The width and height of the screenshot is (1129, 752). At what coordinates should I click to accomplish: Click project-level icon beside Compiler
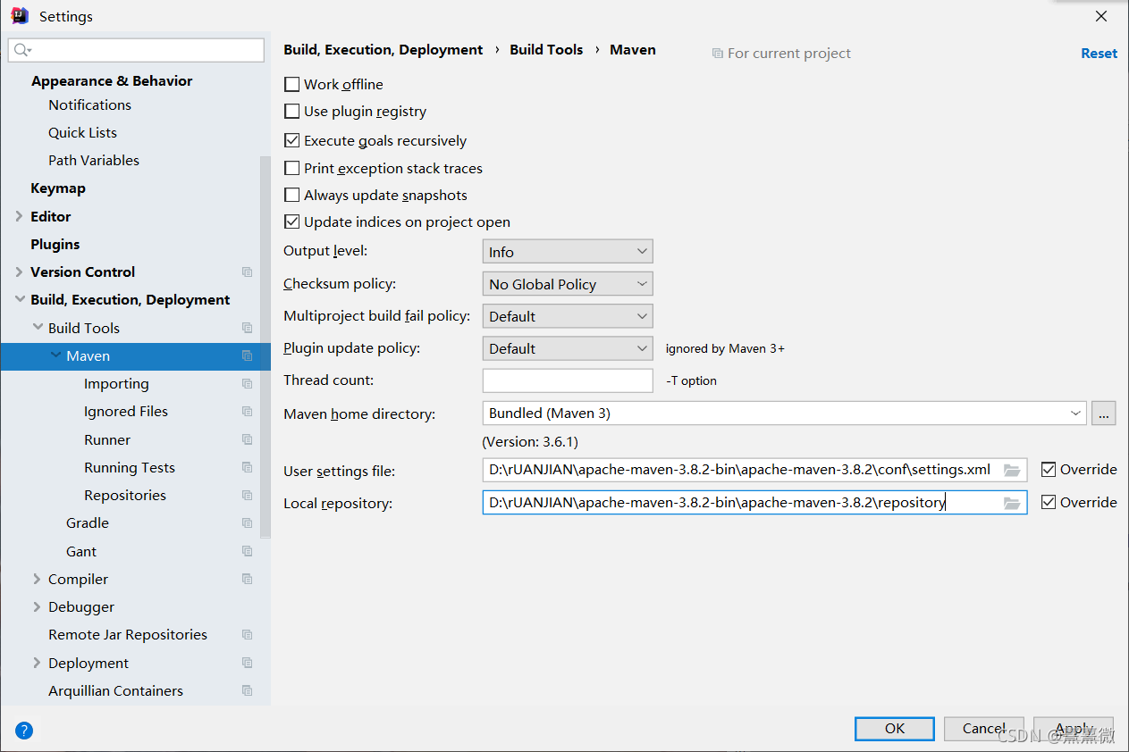click(248, 579)
